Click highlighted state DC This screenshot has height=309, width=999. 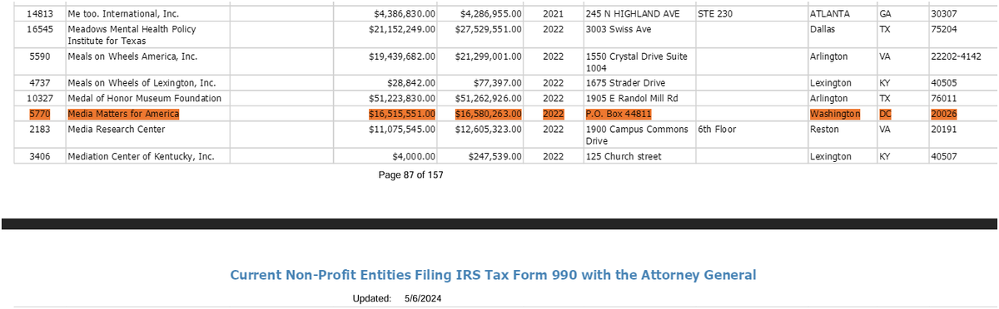(885, 114)
